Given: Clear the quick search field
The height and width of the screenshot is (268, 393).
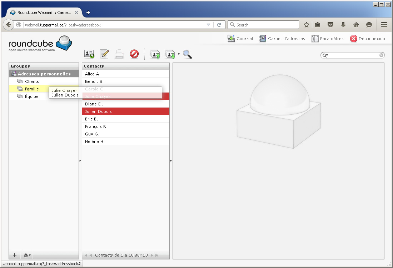Looking at the screenshot, I should [x=381, y=55].
